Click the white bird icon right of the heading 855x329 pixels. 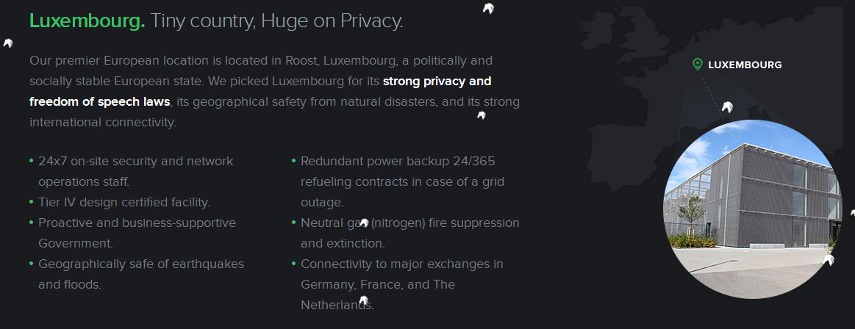pyautogui.click(x=487, y=8)
